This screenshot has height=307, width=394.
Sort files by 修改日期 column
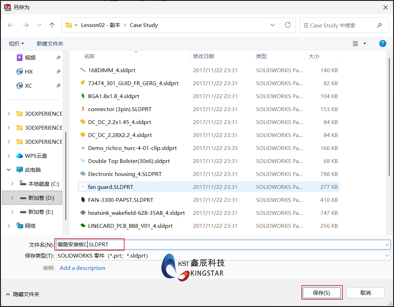(x=203, y=56)
